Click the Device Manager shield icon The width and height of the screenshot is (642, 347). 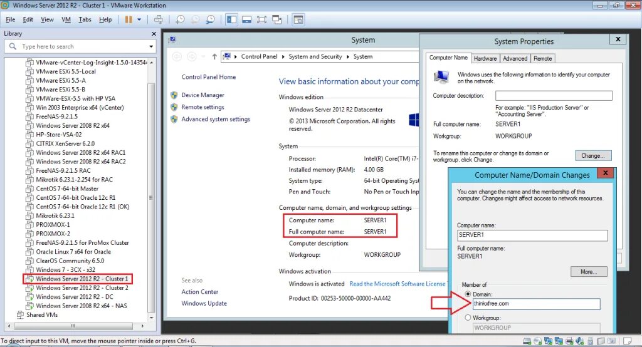[174, 95]
